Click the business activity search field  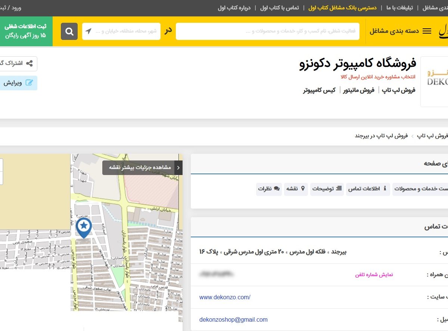268,31
